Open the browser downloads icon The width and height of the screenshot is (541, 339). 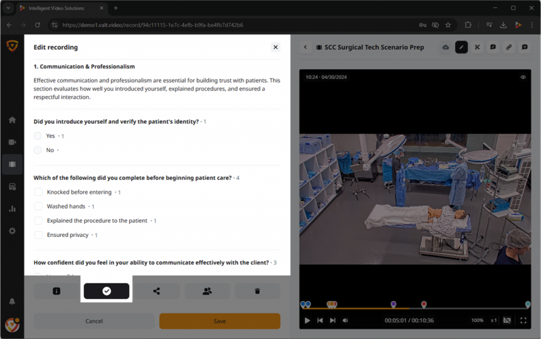click(x=503, y=25)
